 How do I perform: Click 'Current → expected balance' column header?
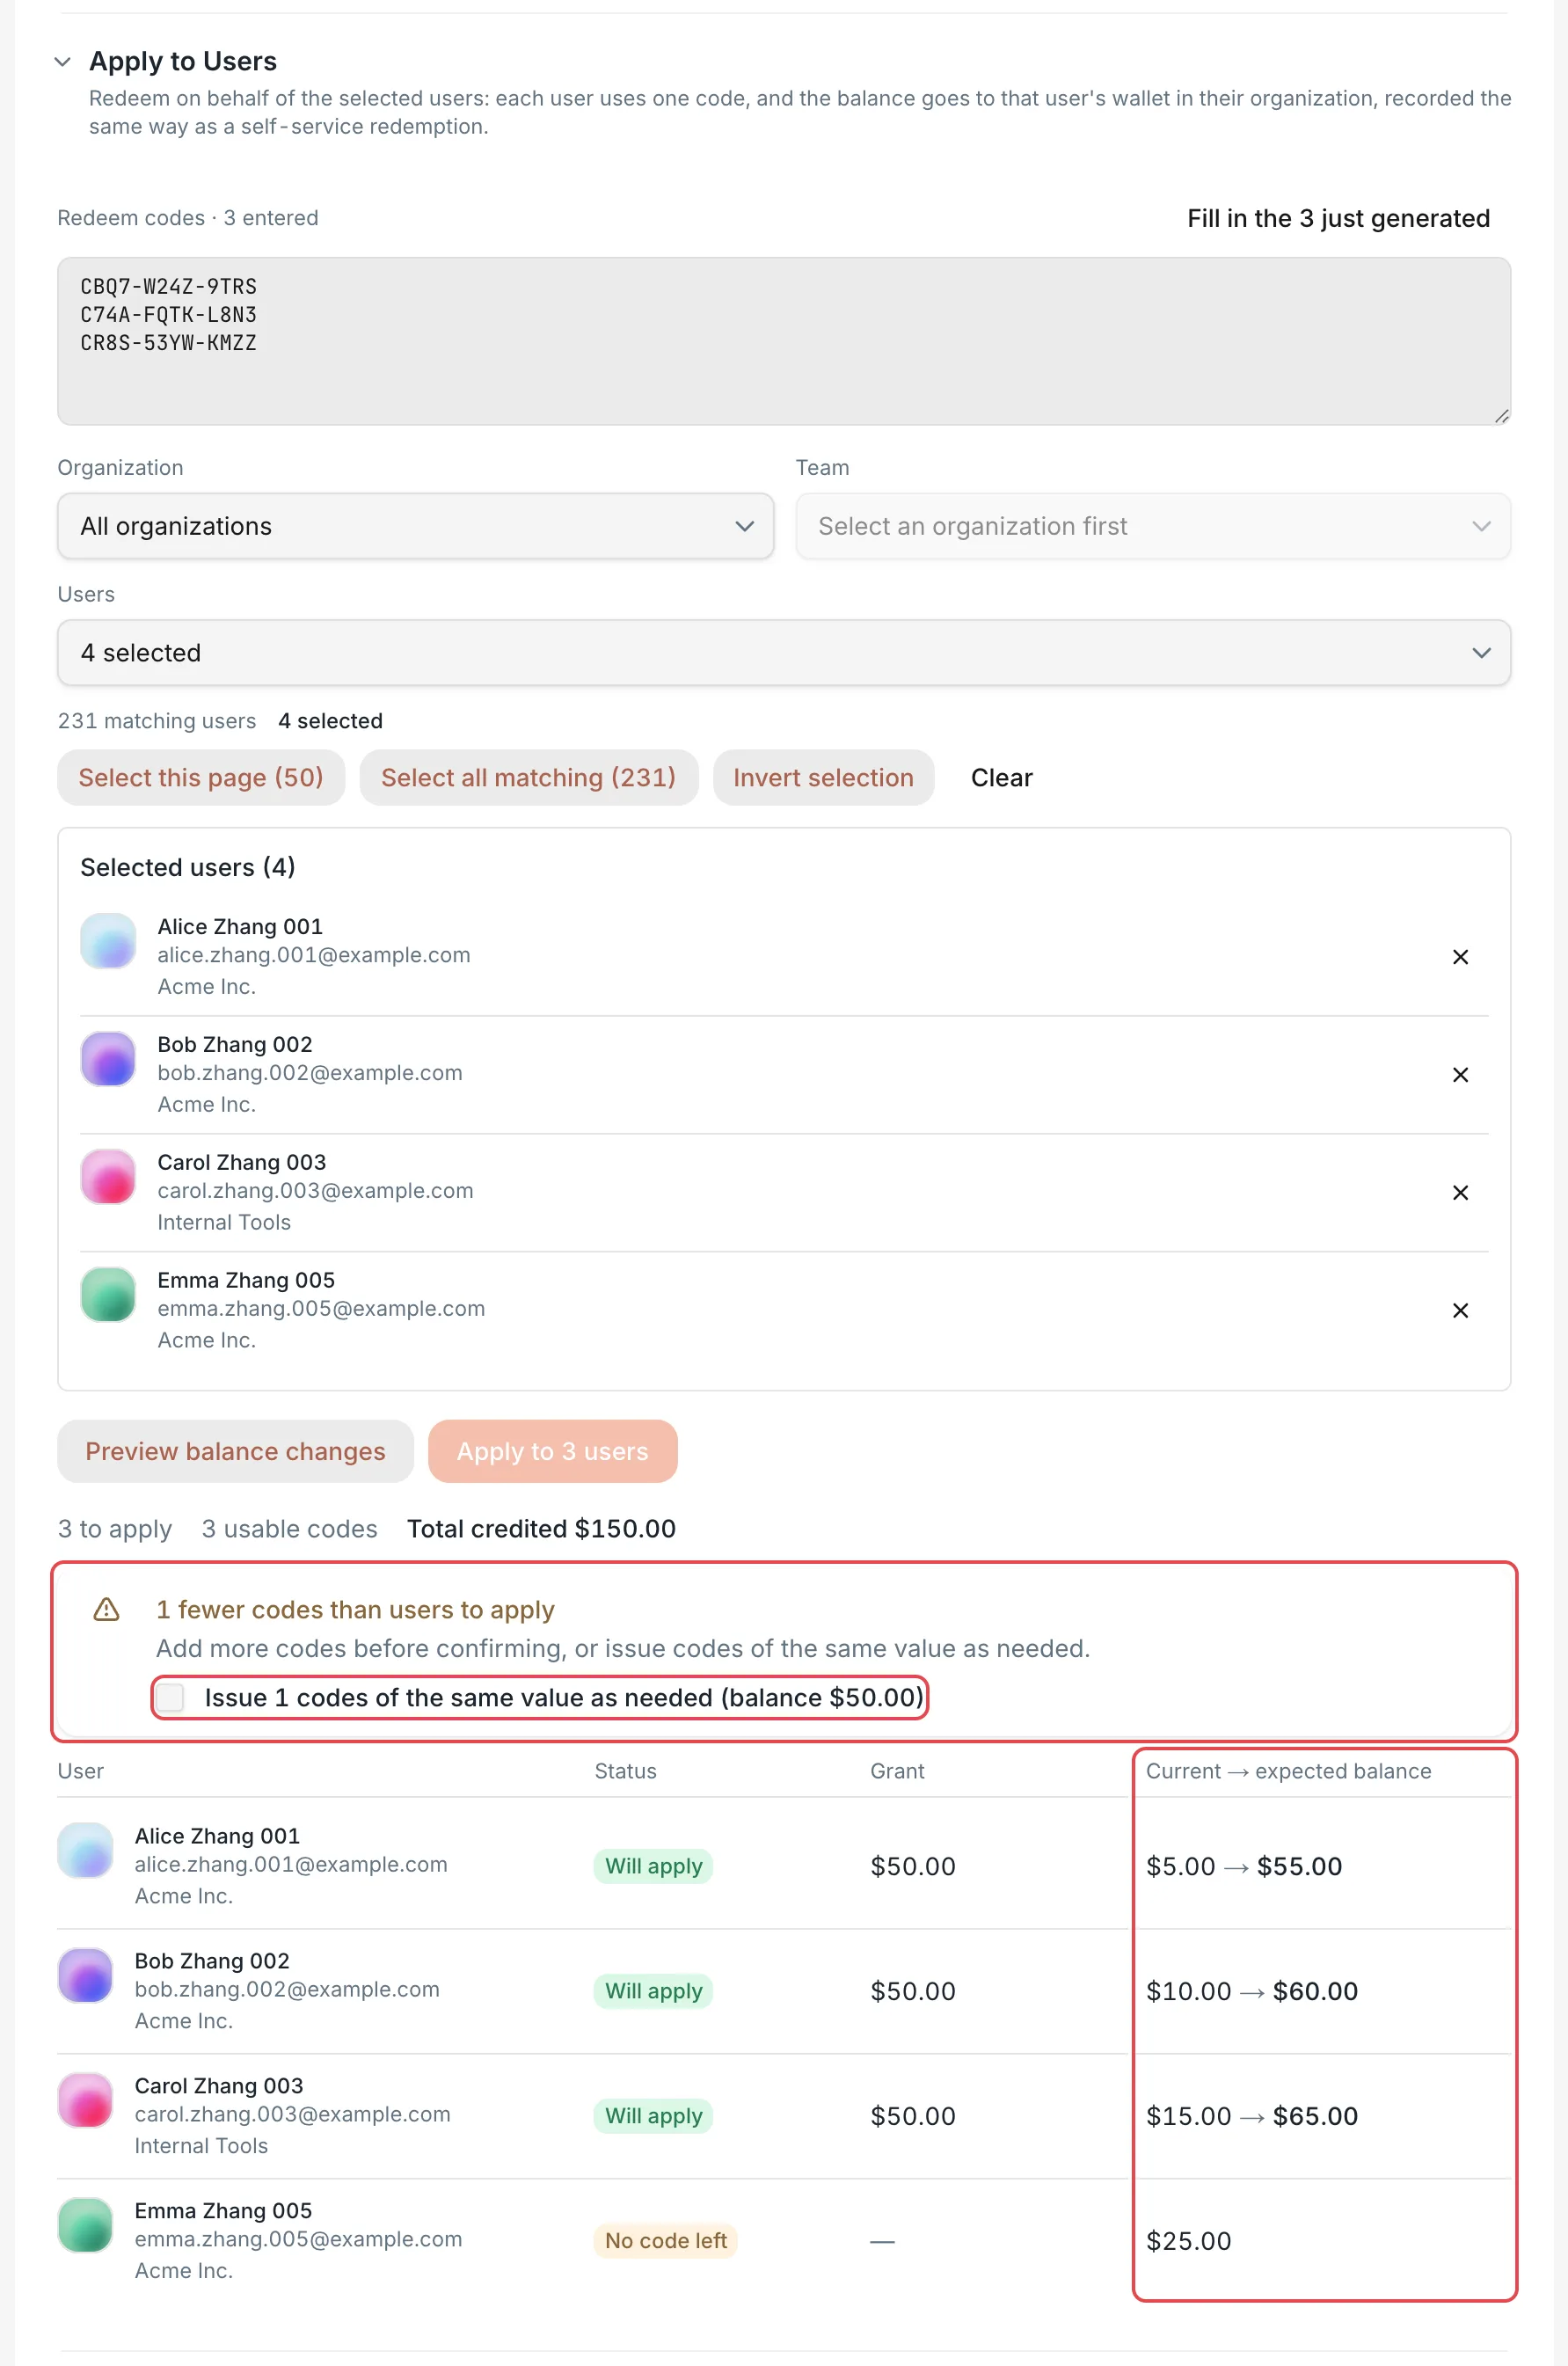[x=1288, y=1771]
